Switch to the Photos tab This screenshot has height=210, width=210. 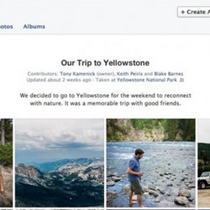tap(6, 27)
